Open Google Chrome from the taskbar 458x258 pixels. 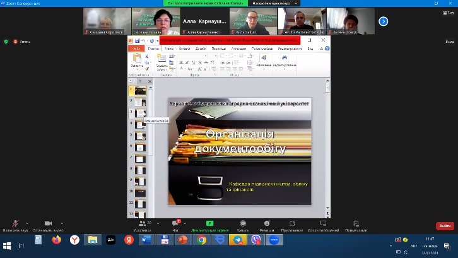[x=201, y=240]
